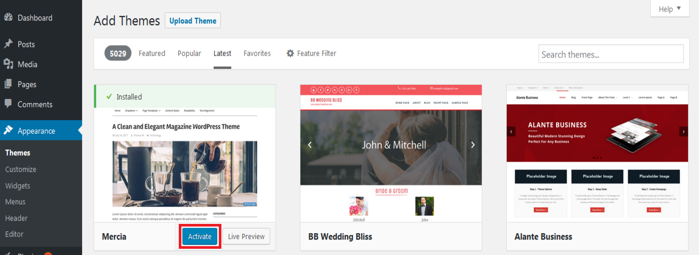Click the Add Themes page heading
Screen dimensions: 699x255
click(x=127, y=21)
